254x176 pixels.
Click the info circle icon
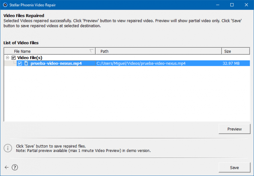[8, 148]
